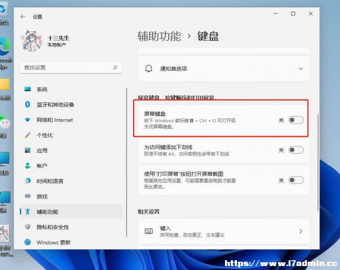Maximize the Settings window
340x270 pixels.
pos(293,13)
